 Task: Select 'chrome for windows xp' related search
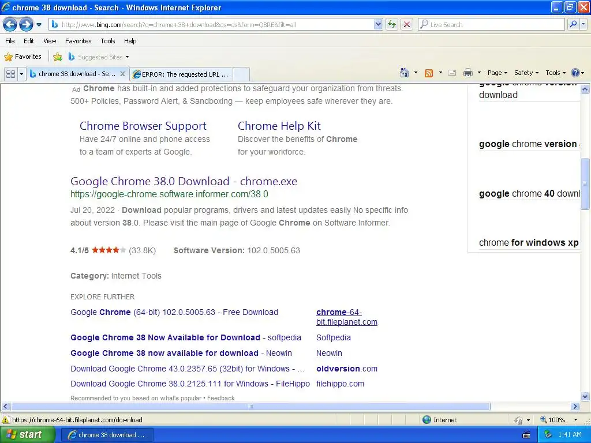coord(529,243)
